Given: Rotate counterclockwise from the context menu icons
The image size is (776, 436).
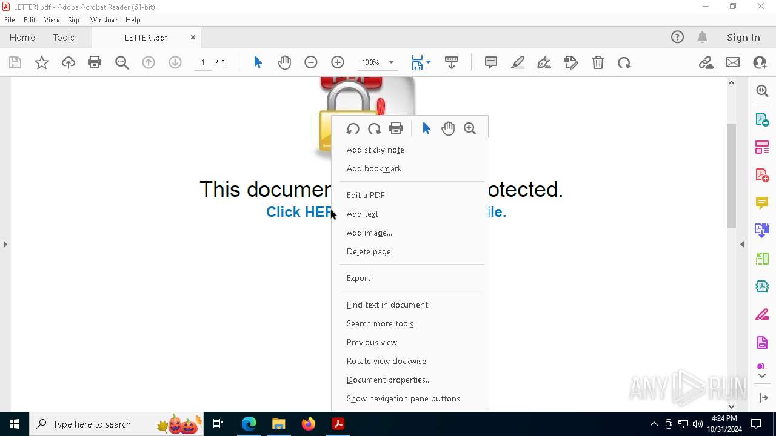Looking at the screenshot, I should click(x=353, y=128).
